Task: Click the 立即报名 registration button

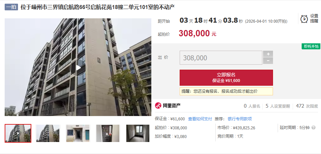Action: click(226, 78)
